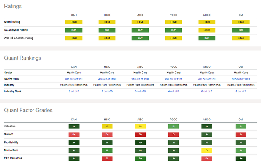Click the Growth row label
Screen dimensions: 261x166
pos(9,134)
